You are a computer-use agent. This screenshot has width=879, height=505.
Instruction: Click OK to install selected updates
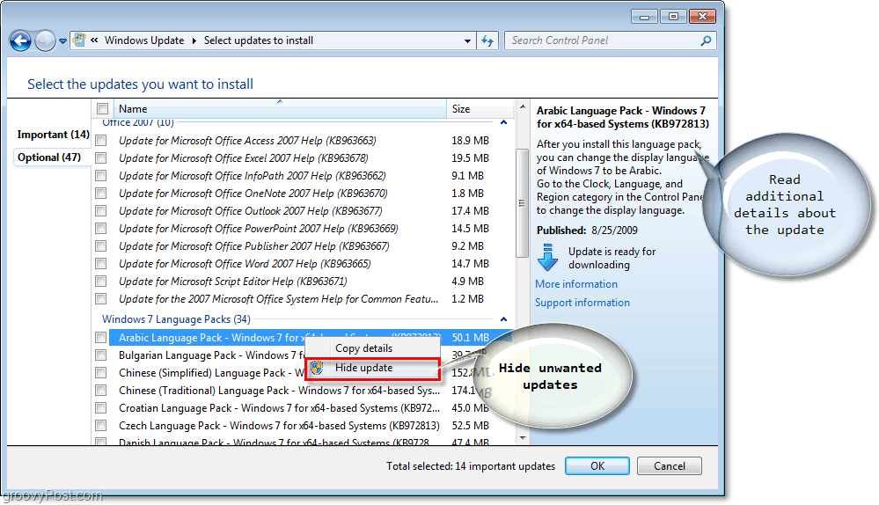point(597,466)
